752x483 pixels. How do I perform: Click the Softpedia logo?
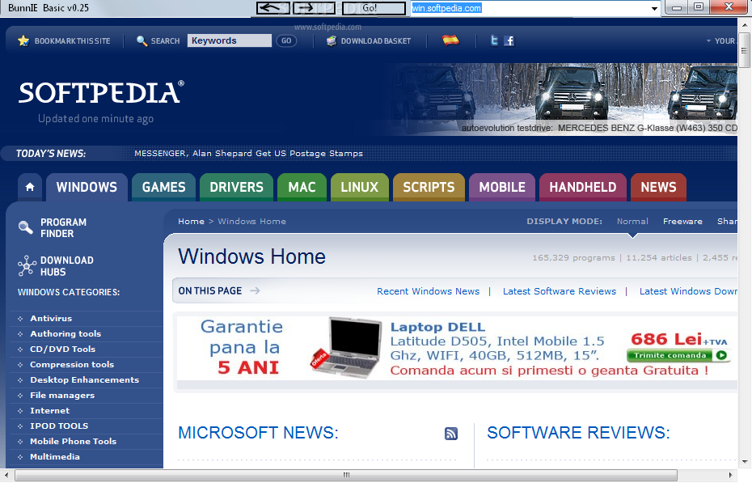(x=101, y=93)
